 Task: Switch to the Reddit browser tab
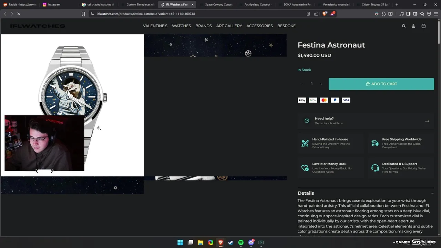click(x=20, y=4)
